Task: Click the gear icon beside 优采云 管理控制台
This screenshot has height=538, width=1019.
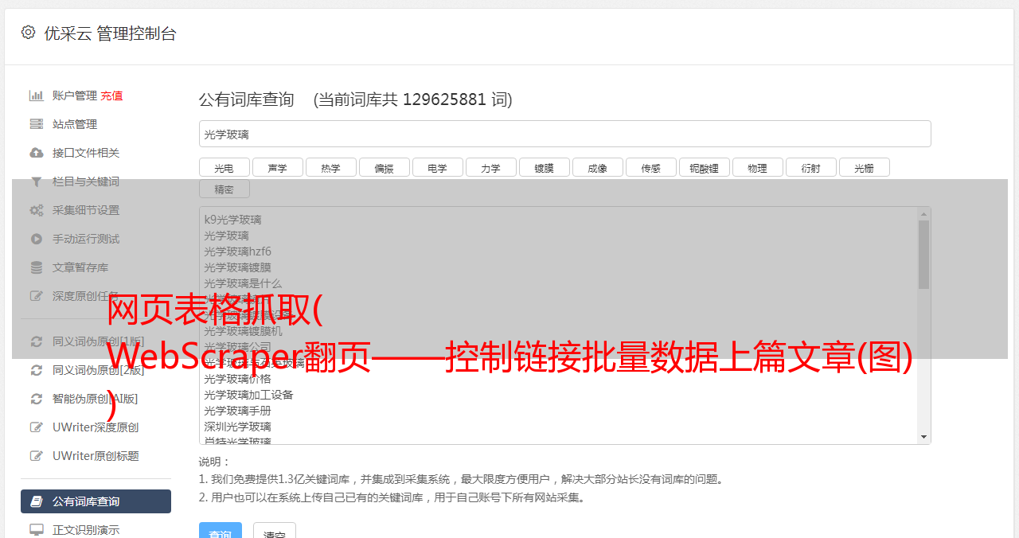Action: [x=29, y=33]
